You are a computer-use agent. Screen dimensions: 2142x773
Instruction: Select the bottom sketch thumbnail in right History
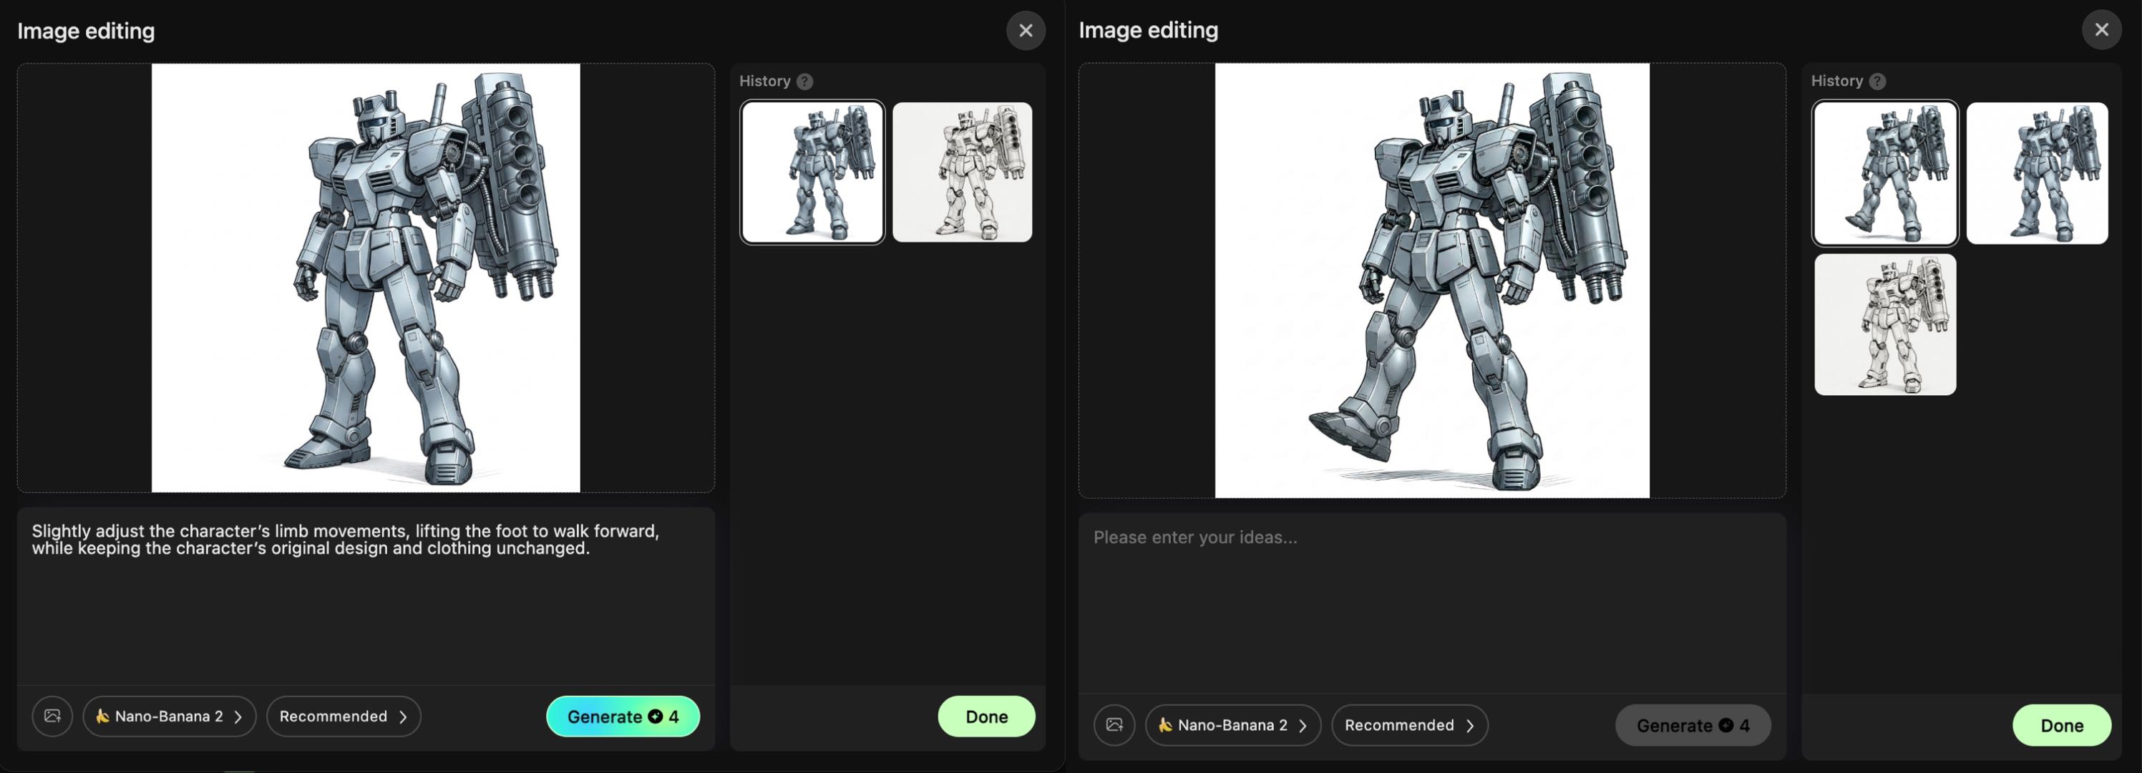(1884, 324)
